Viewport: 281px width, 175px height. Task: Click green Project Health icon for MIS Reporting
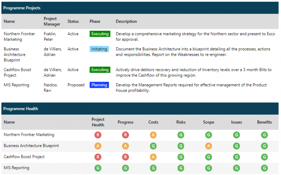(x=98, y=168)
